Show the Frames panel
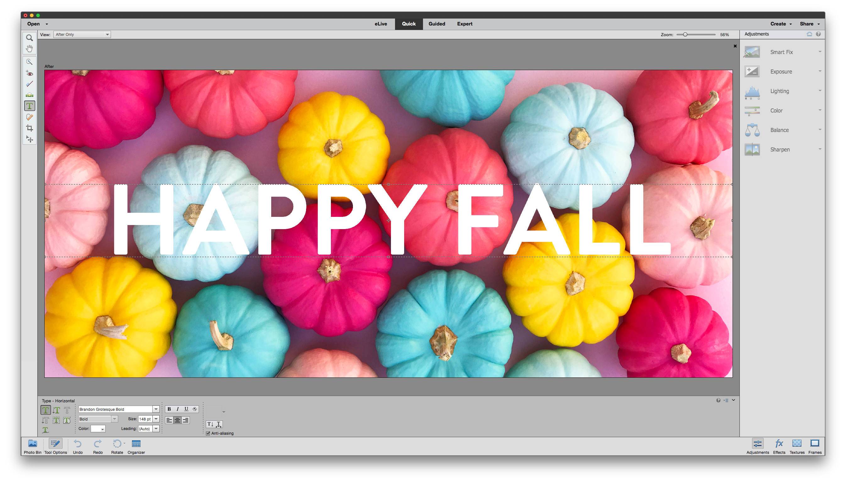This screenshot has height=484, width=846. pos(815,446)
